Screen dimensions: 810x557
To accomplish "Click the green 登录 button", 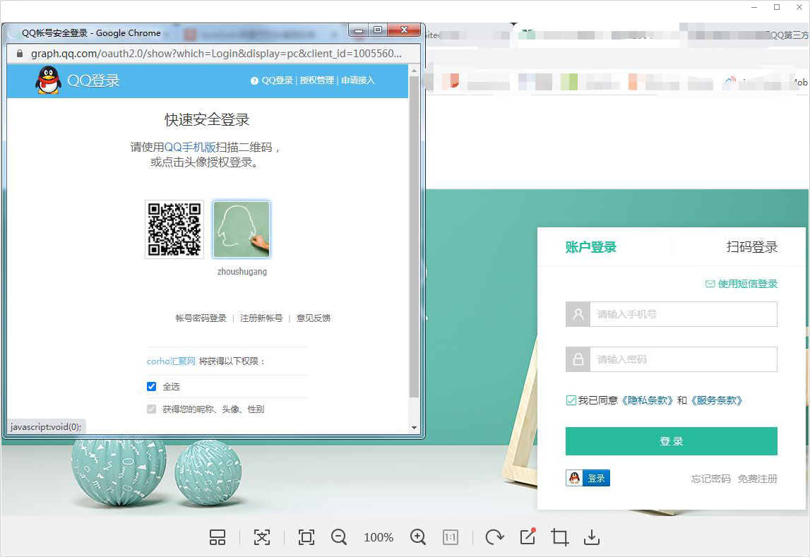I will tap(671, 441).
